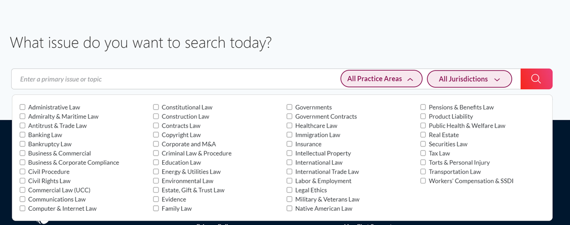This screenshot has width=570, height=225.
Task: Tick the Bankruptcy Law checkbox
Action: coord(22,144)
